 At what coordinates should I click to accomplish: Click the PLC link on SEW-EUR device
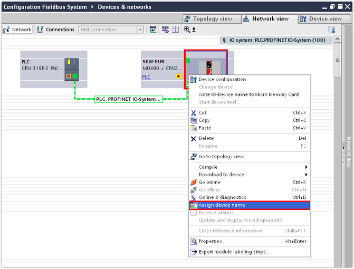tap(146, 77)
